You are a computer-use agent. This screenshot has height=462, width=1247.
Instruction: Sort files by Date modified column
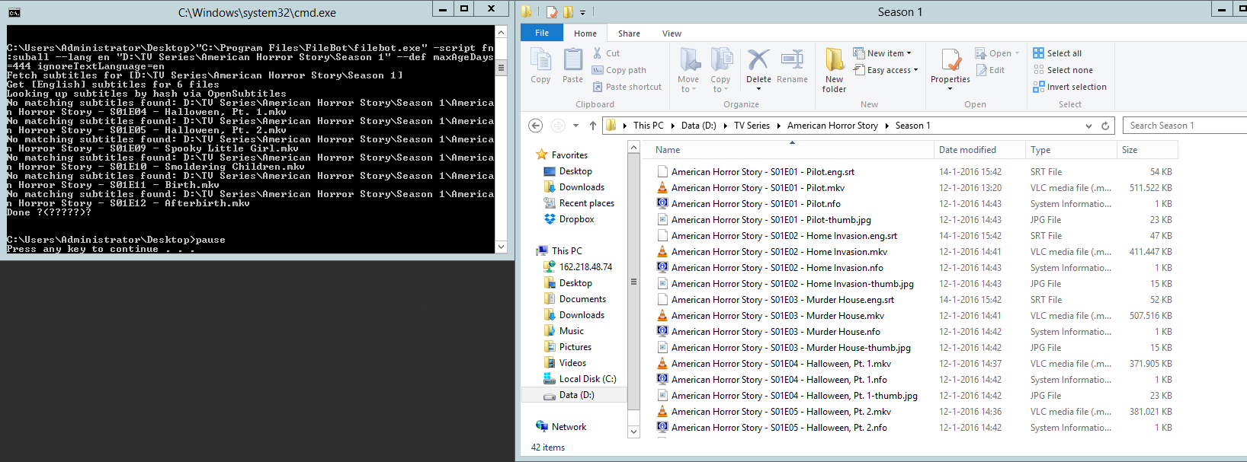[979, 150]
